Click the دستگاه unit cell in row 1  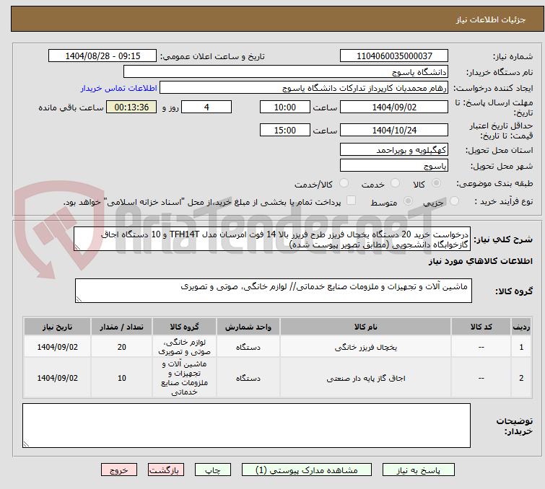[248, 347]
